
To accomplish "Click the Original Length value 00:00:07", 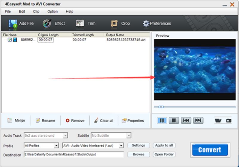I will 45,40.
